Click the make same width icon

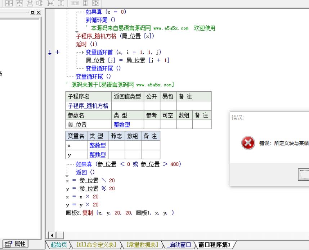coord(75,3)
